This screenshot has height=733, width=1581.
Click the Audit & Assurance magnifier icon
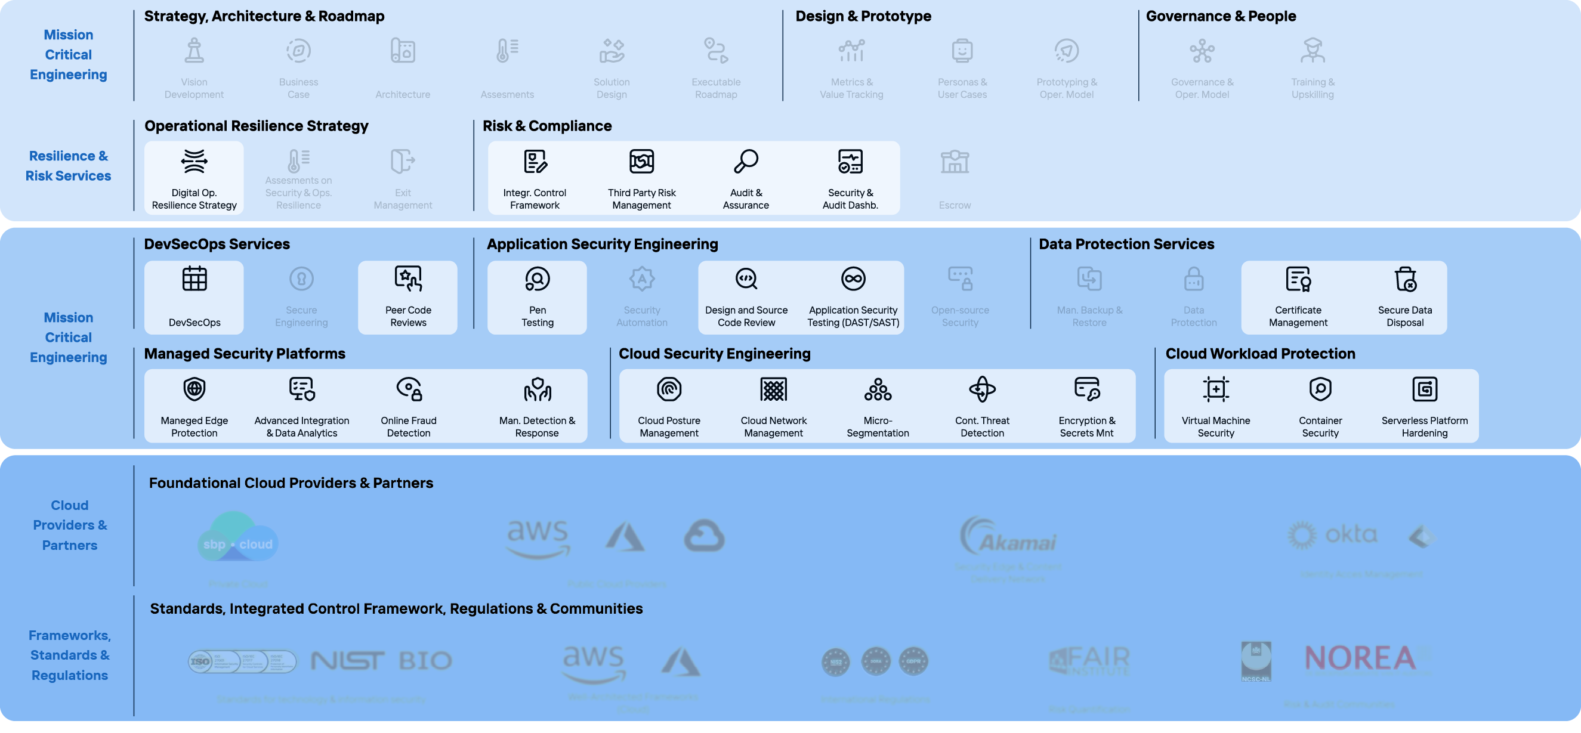tap(746, 161)
